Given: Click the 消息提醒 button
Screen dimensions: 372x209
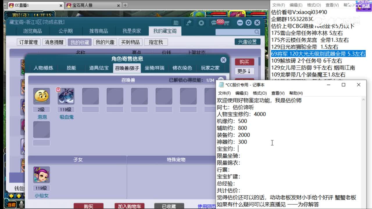Looking at the screenshot, I should tap(54, 42).
